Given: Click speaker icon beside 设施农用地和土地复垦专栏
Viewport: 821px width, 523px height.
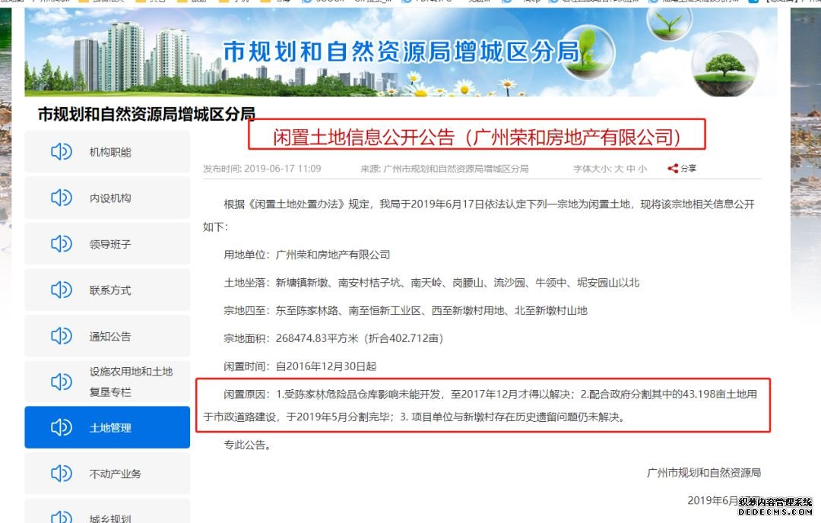Looking at the screenshot, I should click(x=62, y=382).
